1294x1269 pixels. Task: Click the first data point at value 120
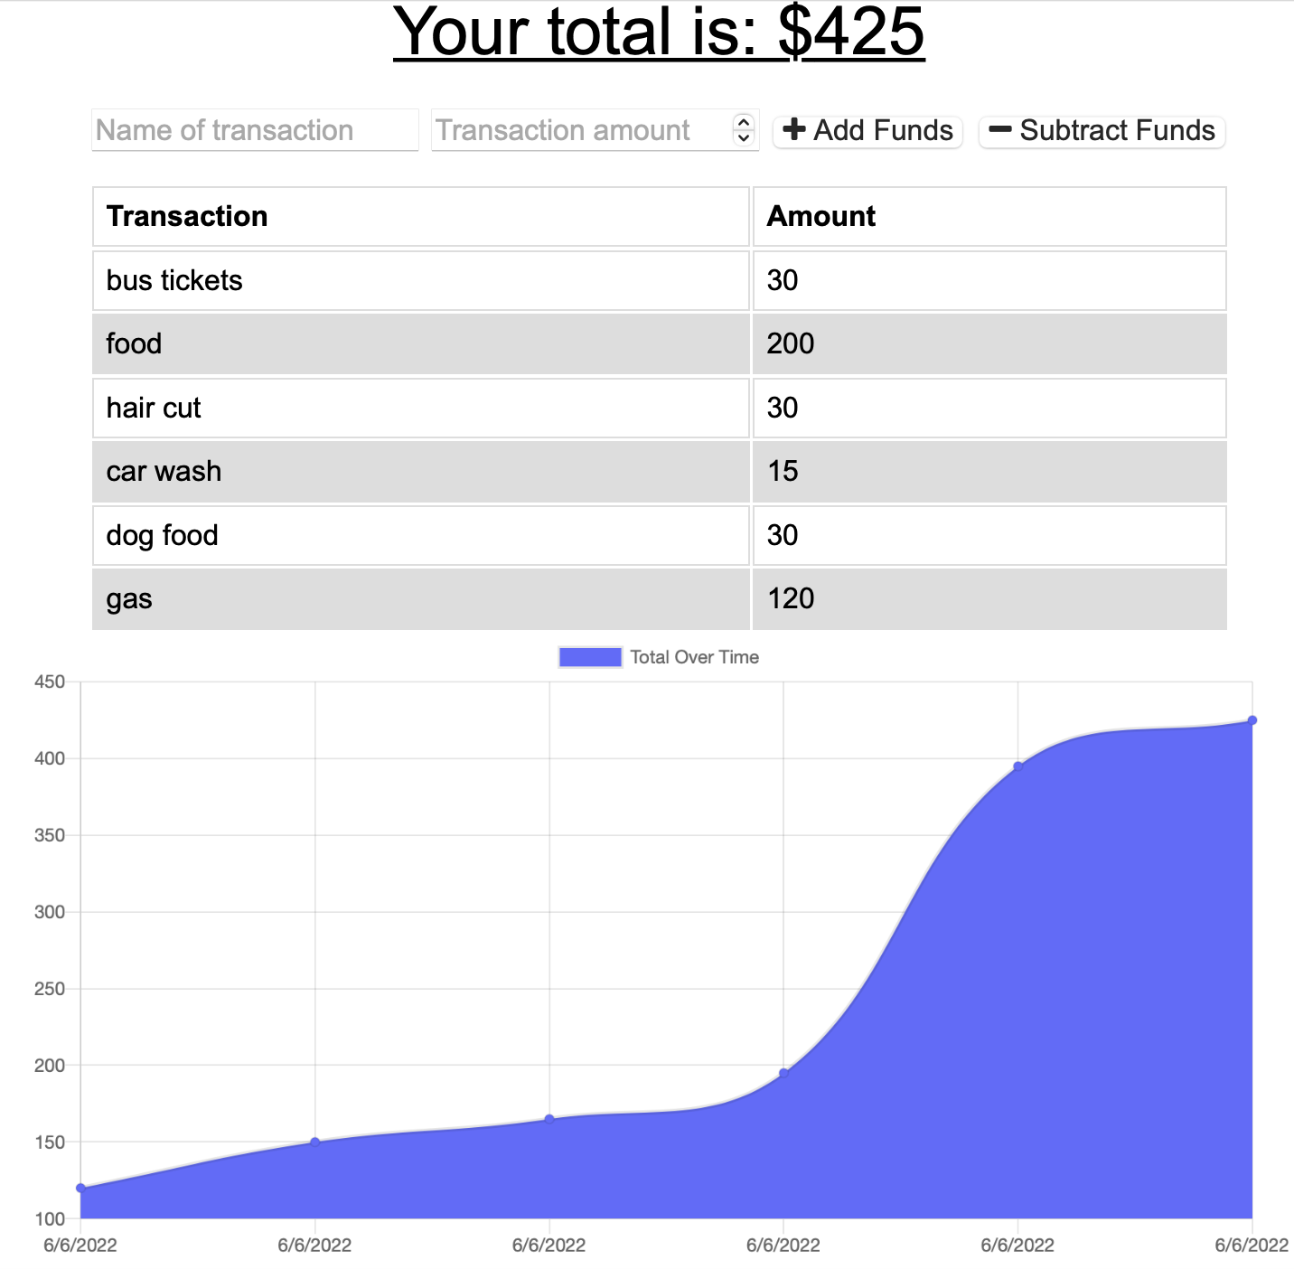tap(80, 1187)
